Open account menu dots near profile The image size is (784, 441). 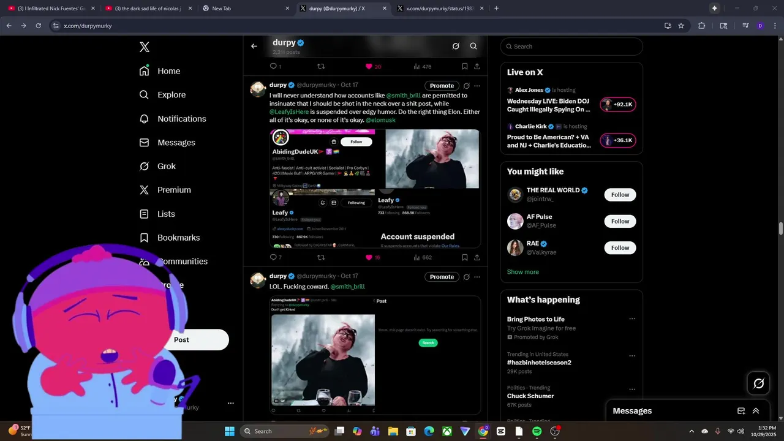coord(231,403)
